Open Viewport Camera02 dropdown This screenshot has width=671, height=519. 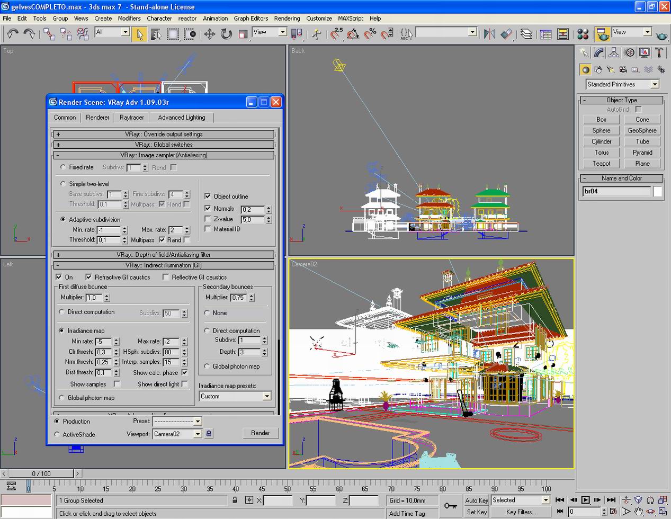(x=198, y=434)
